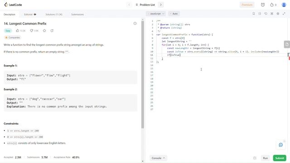Open the Companies tag
Viewport: 290px width, 163px height.
[x=12, y=38]
